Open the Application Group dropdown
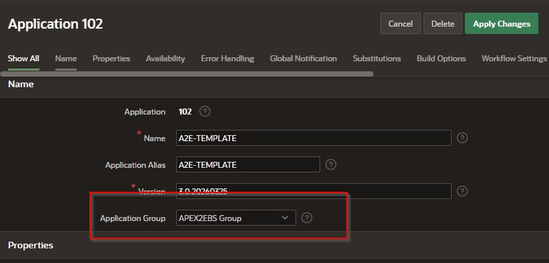Screen dimensions: 549x263 point(236,218)
